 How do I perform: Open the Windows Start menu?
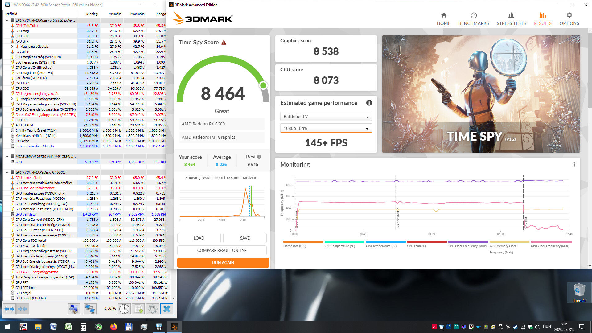[7, 327]
